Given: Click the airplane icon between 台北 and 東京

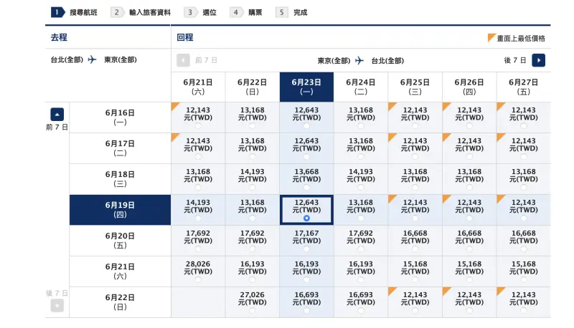Looking at the screenshot, I should (x=93, y=59).
